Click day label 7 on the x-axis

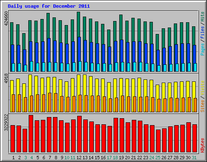pyautogui.click(x=50, y=158)
